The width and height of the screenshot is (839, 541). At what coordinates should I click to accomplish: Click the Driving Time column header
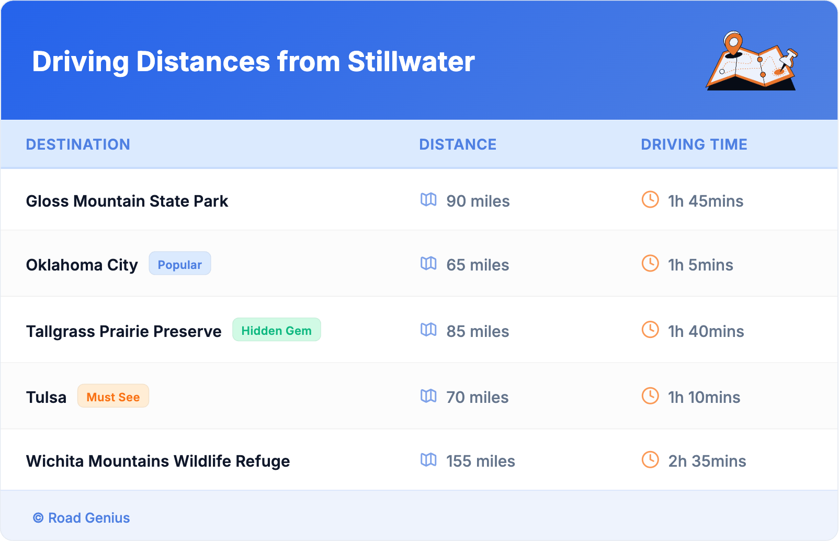click(x=694, y=144)
